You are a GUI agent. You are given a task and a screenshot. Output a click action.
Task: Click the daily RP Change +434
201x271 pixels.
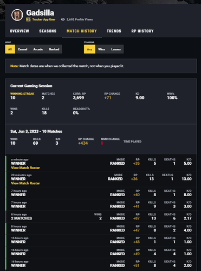83,143
